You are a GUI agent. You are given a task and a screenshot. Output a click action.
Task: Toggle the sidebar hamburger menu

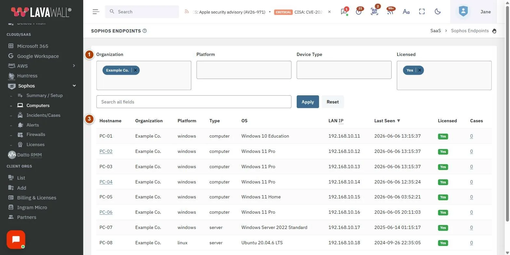tap(96, 12)
